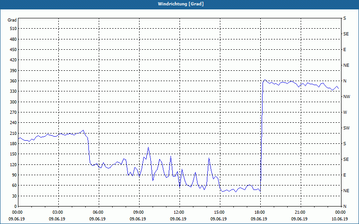359x224 pixels.
Task: Click the SE compass label at the 480 gridline
Action: click(x=346, y=34)
